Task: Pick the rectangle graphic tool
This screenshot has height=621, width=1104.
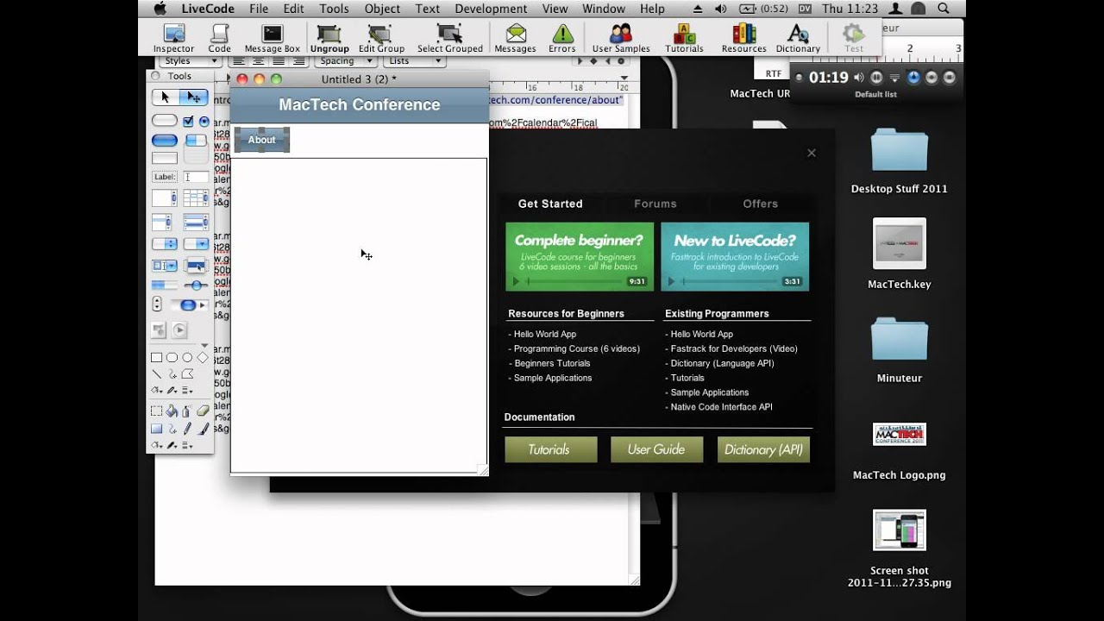Action: pyautogui.click(x=156, y=357)
